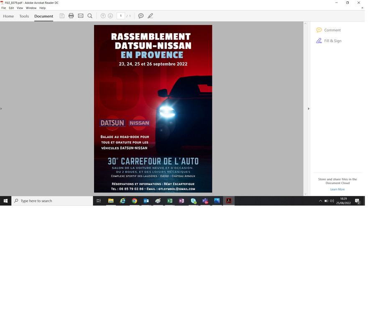Click the taskbar search box

pyautogui.click(x=52, y=201)
